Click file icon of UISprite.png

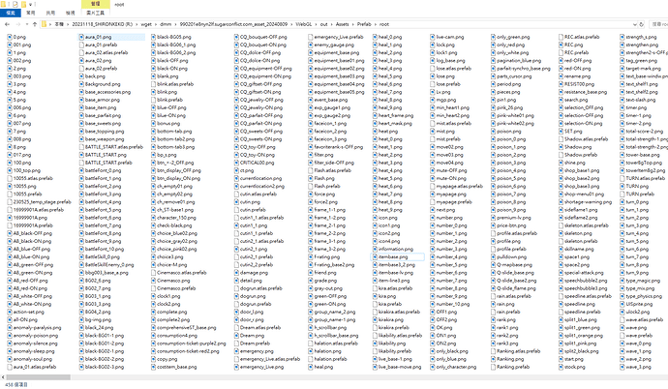622,304
